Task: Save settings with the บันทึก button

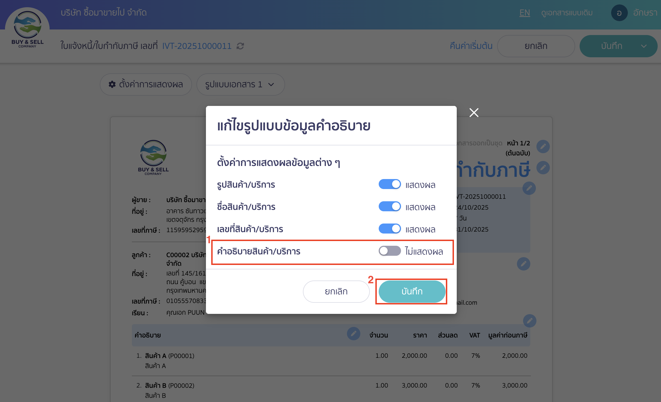Action: (412, 291)
